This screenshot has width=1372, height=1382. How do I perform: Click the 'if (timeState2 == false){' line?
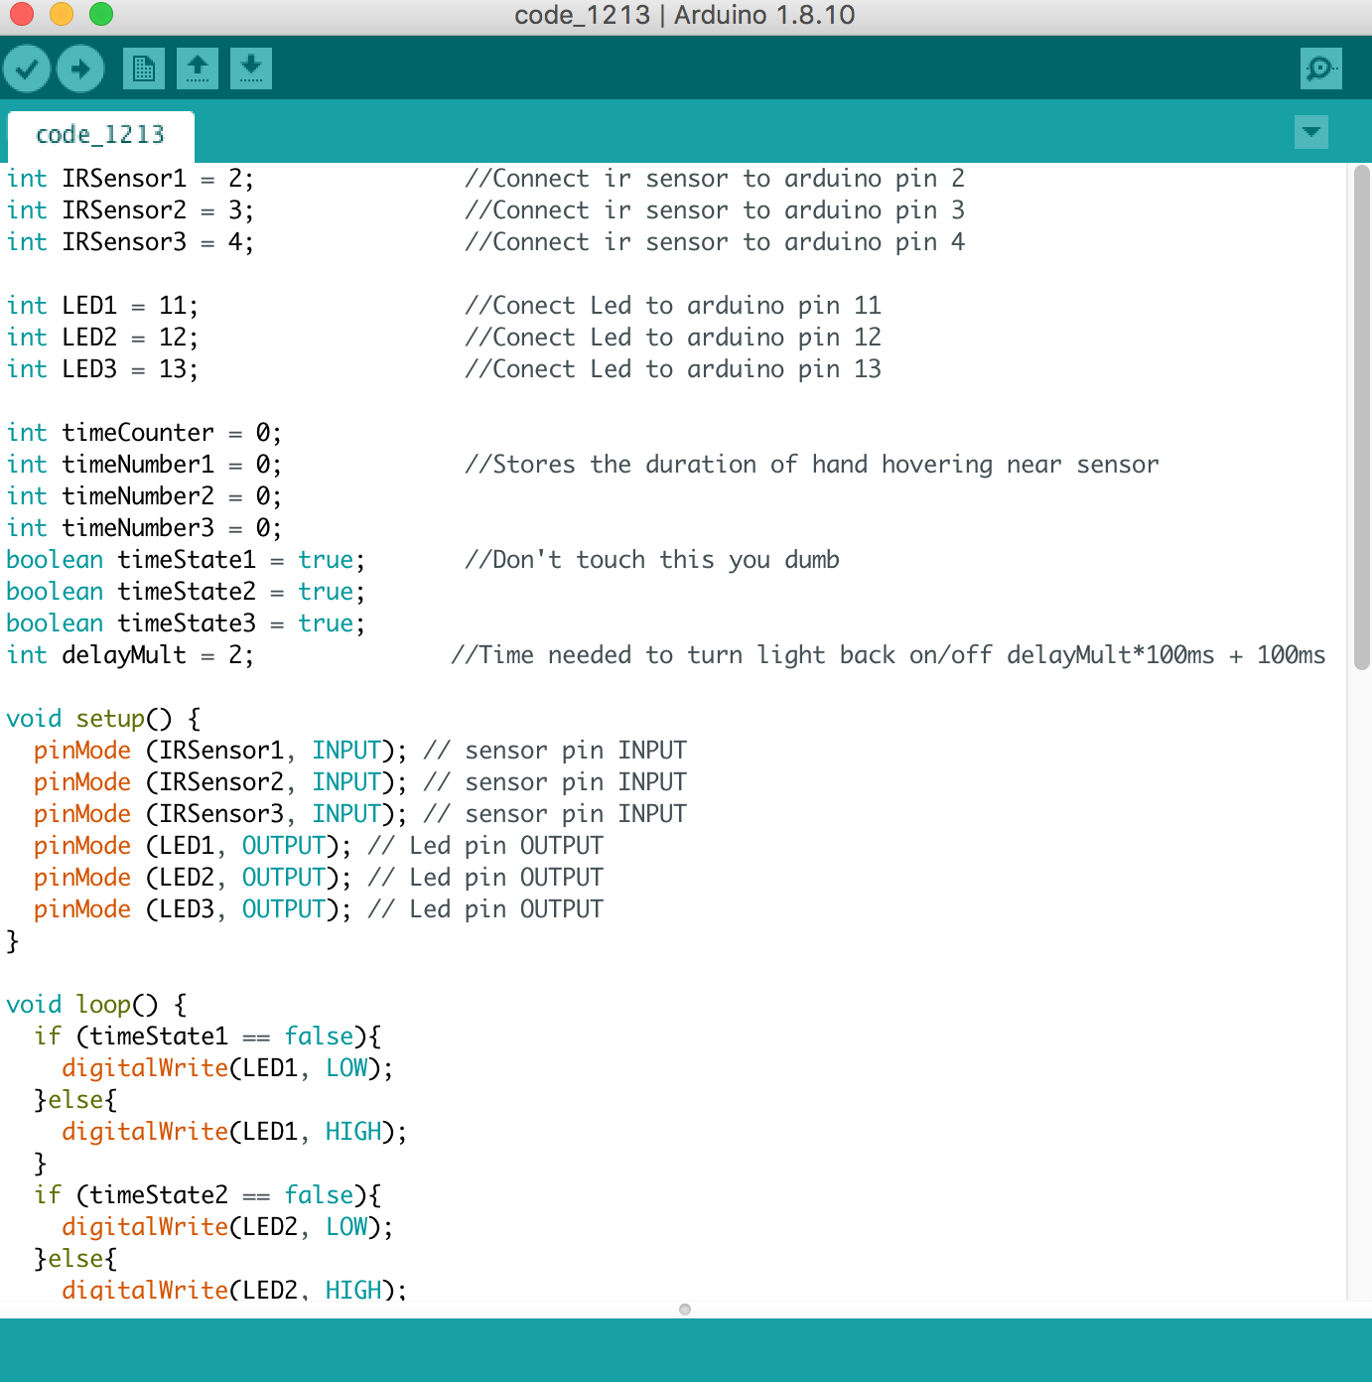point(207,1195)
